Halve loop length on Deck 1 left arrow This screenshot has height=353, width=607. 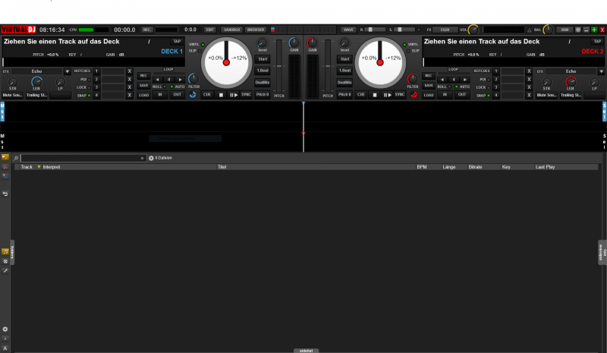pyautogui.click(x=157, y=80)
